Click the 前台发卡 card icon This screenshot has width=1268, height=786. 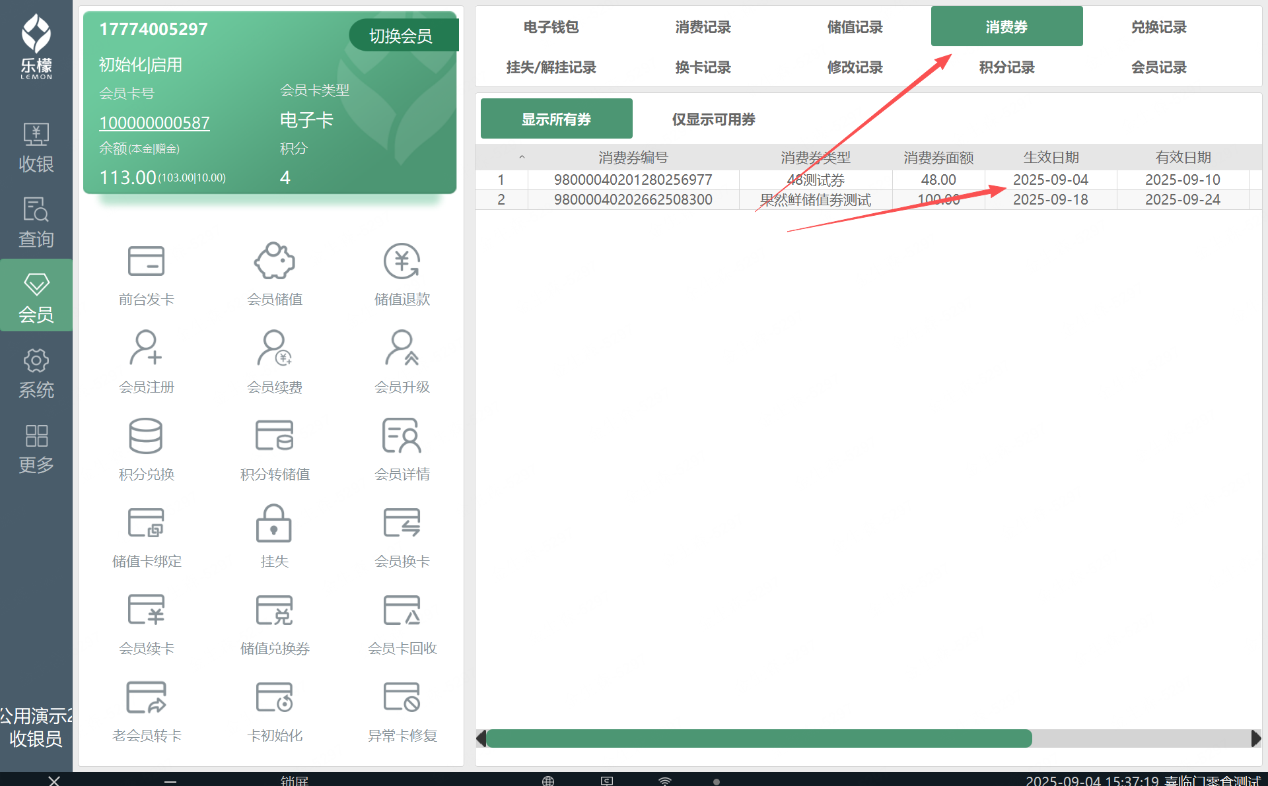click(146, 262)
